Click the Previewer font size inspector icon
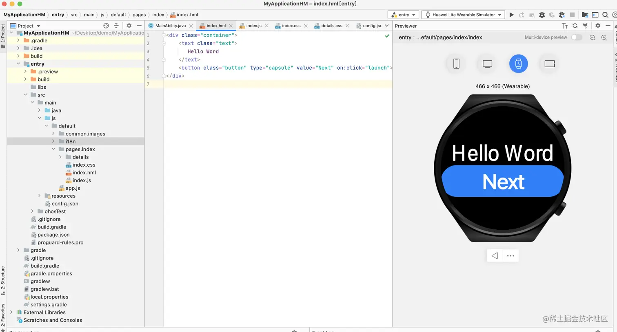Viewport: 617px width, 332px height. tap(565, 26)
